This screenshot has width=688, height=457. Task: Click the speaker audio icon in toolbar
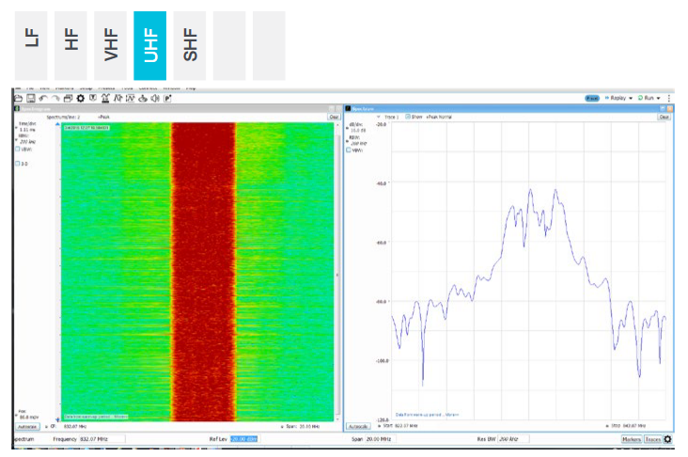[x=154, y=98]
